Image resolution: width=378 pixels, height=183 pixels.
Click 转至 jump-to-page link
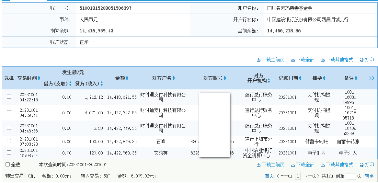pyautogui.click(x=369, y=176)
